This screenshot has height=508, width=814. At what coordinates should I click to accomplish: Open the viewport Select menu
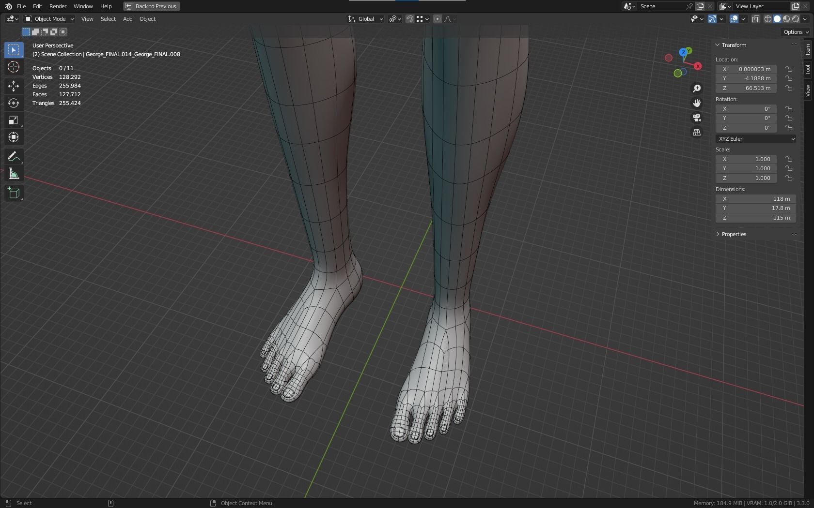pyautogui.click(x=108, y=19)
